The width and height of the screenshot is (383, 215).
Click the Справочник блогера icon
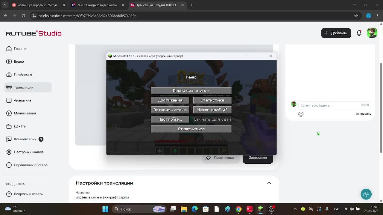tap(9, 165)
